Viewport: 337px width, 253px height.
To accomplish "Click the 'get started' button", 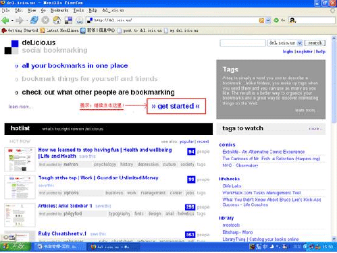I will [176, 106].
